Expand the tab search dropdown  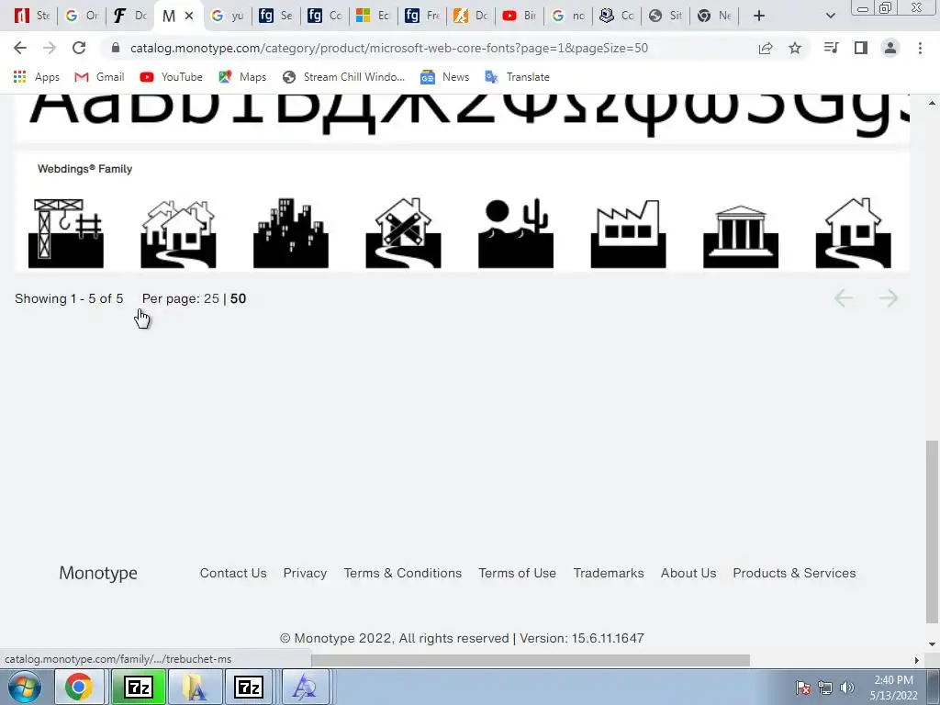point(830,16)
